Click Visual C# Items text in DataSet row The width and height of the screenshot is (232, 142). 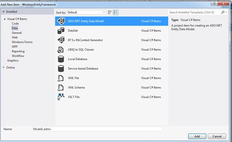151,31
